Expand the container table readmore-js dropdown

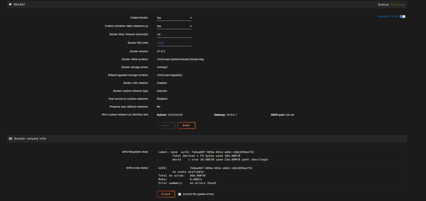point(174,26)
